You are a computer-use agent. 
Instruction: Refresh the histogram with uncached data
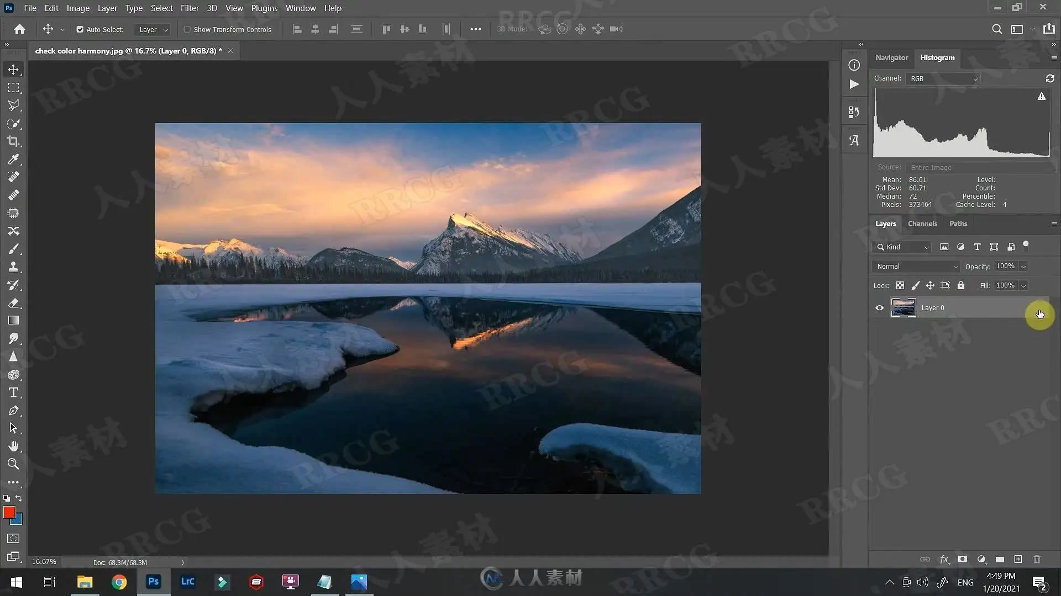pos(1050,78)
